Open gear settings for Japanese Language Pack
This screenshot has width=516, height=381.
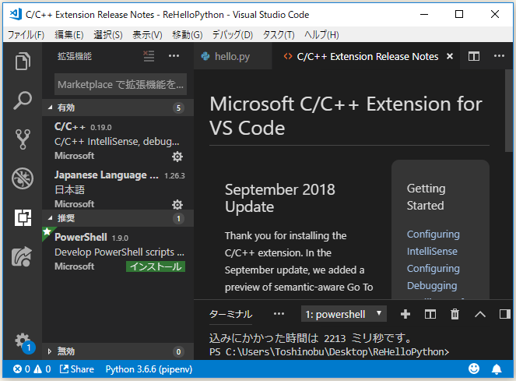177,205
